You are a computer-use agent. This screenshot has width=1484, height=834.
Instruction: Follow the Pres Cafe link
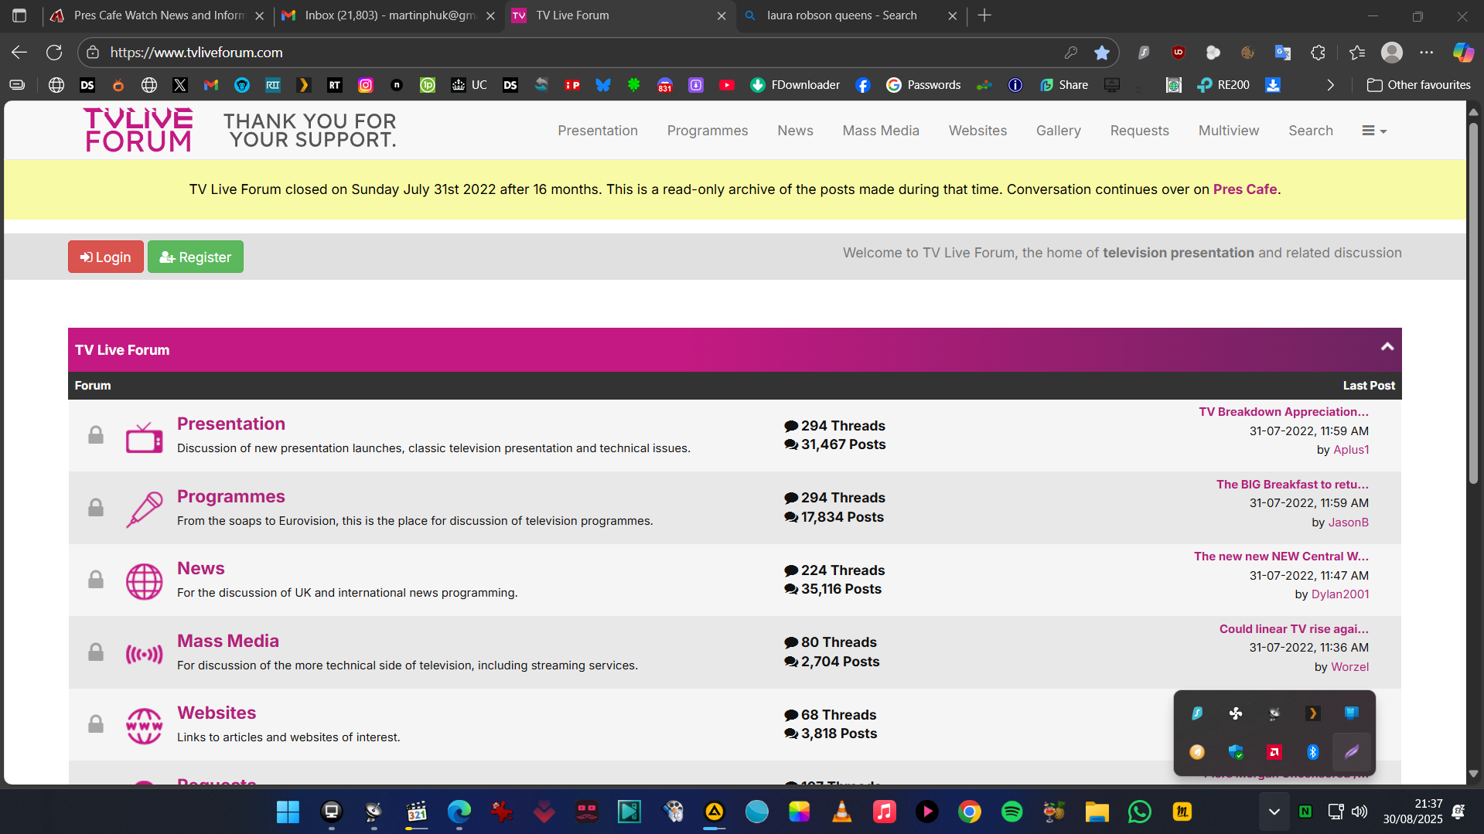1244,189
